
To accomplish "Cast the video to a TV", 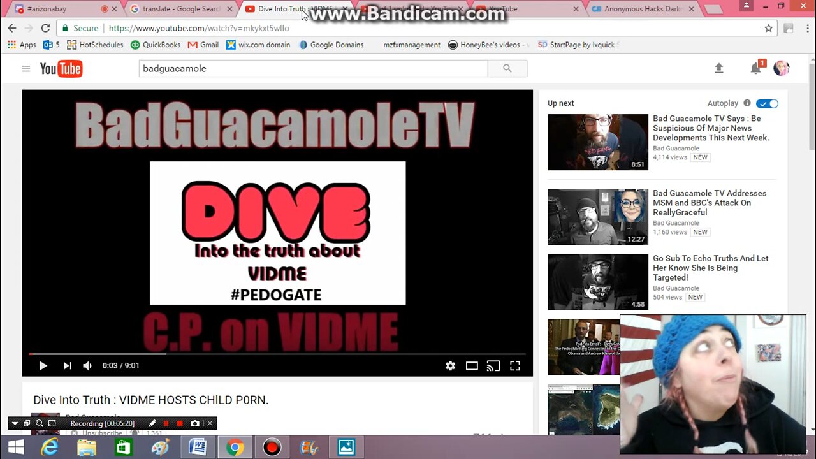I will click(x=493, y=366).
